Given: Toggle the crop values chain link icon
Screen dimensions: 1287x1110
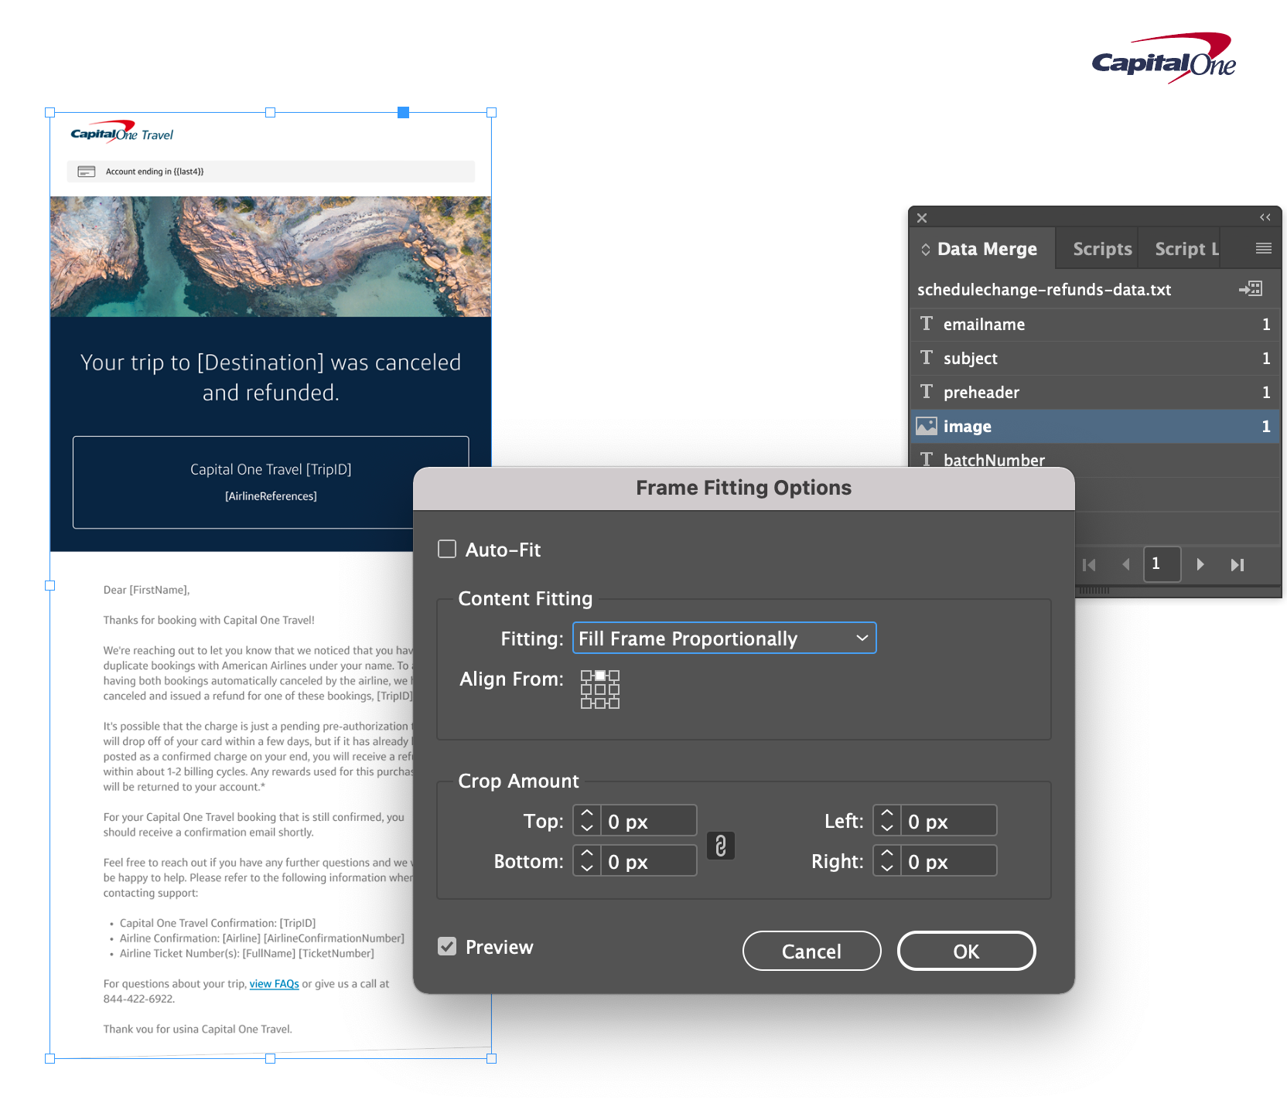Looking at the screenshot, I should tap(721, 846).
